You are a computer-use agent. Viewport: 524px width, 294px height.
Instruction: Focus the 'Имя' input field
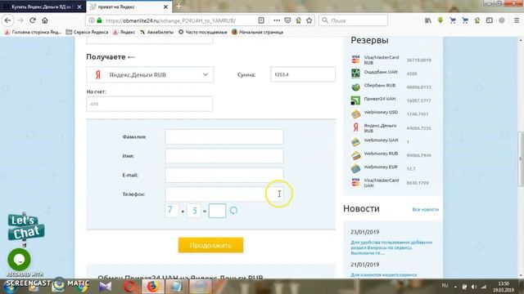224,156
